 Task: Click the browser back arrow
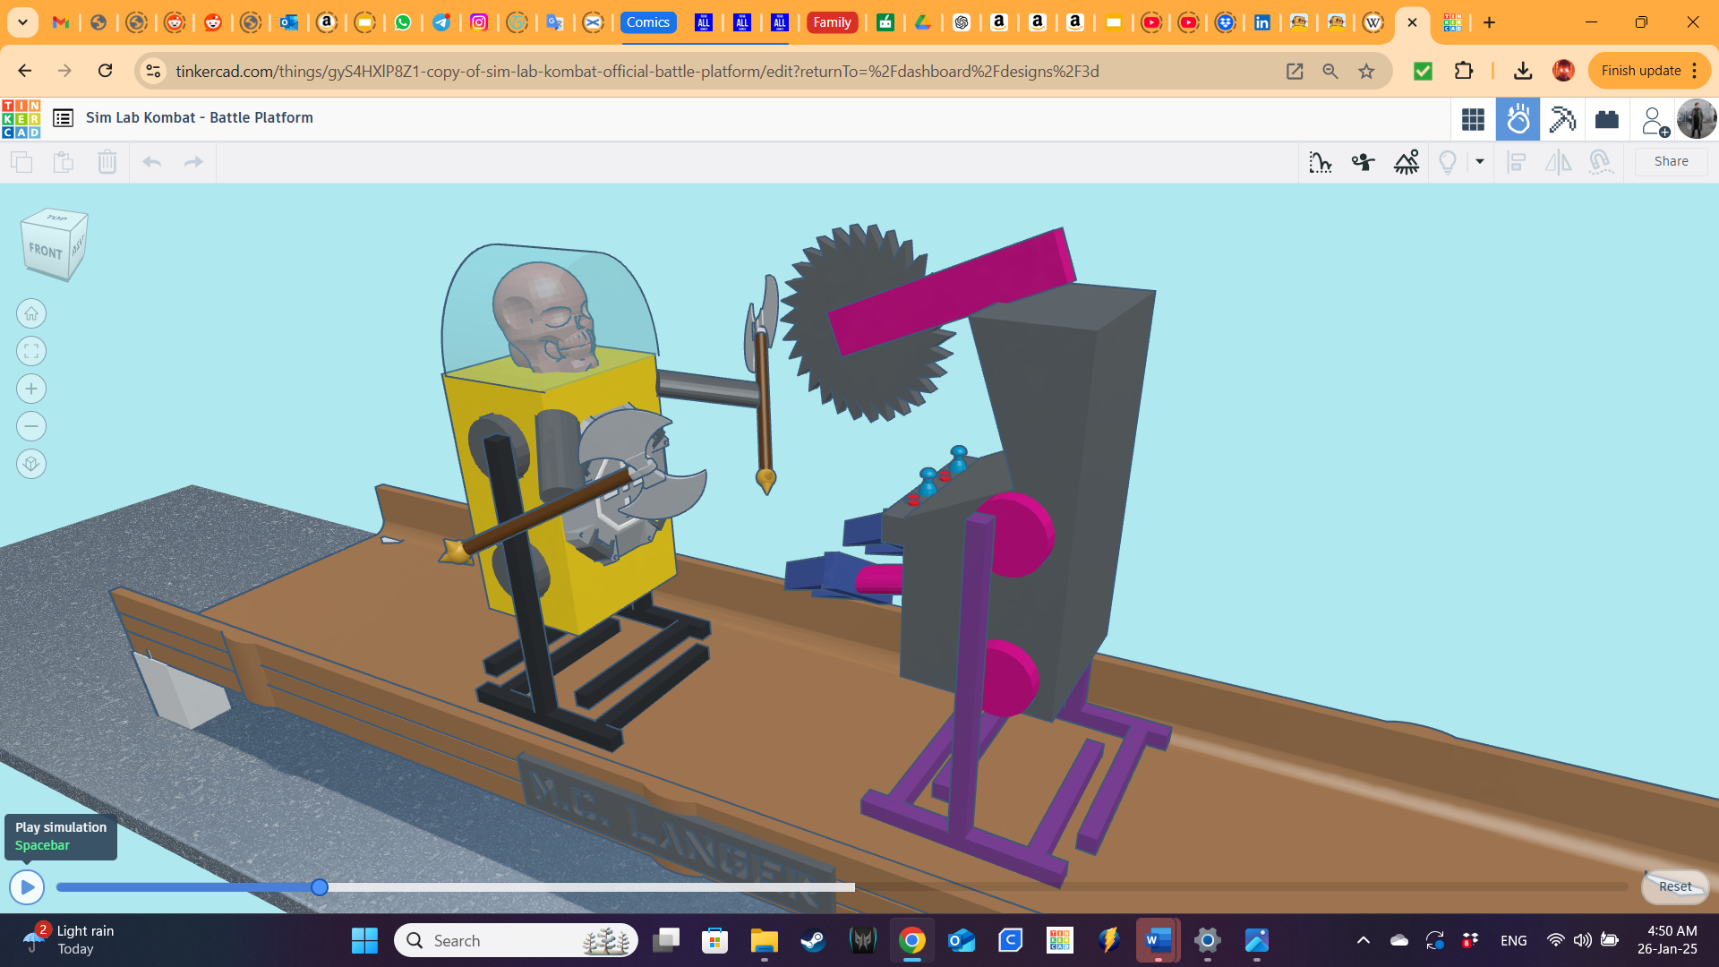[24, 71]
